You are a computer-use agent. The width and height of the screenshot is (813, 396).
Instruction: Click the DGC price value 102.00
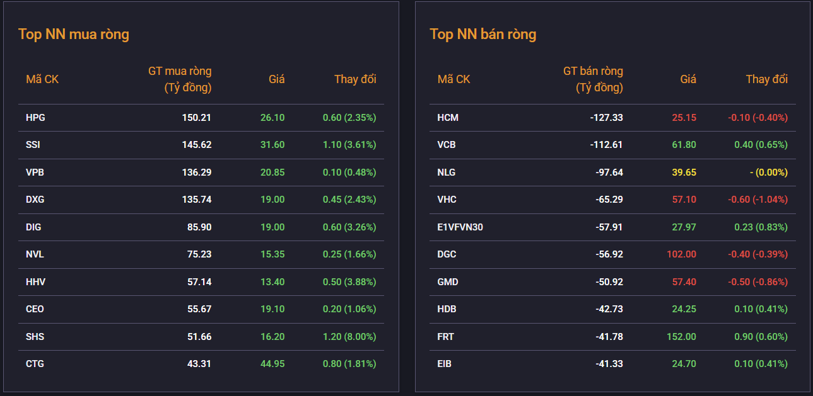681,254
